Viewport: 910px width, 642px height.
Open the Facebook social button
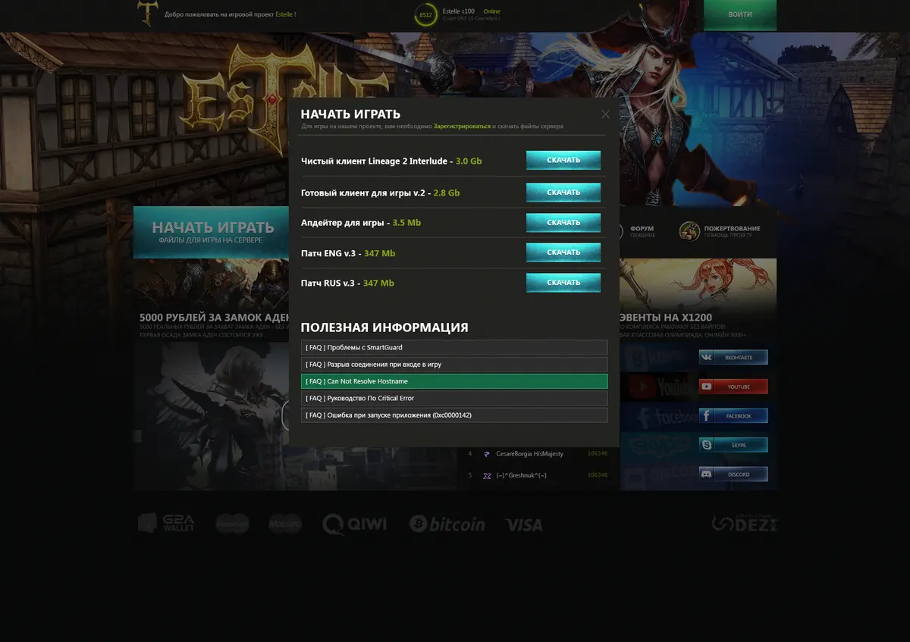(733, 416)
